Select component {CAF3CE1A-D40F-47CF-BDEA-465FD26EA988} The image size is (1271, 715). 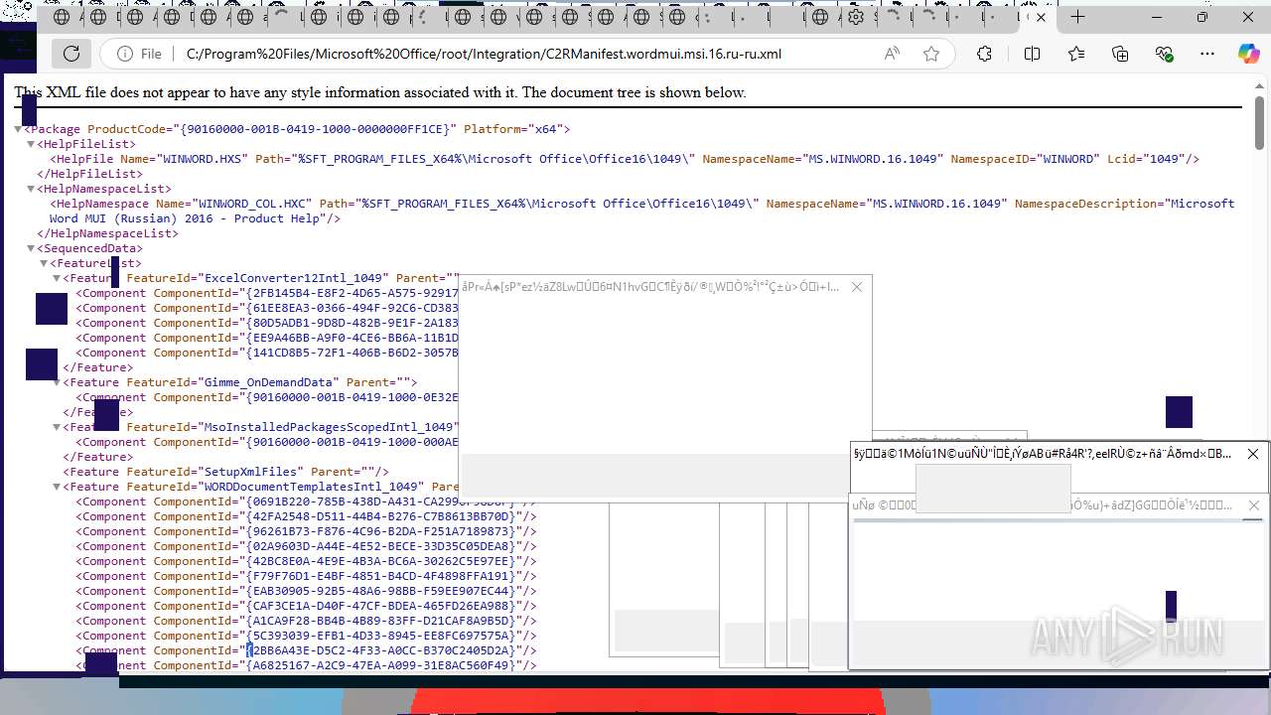point(306,606)
